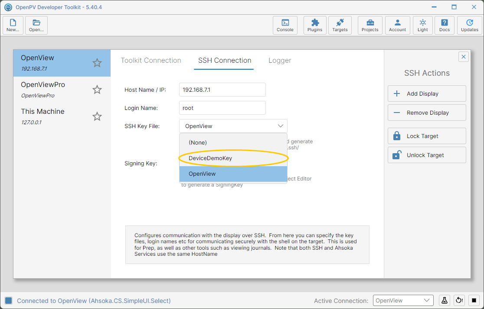Click the SSH Actions heading
Image resolution: width=484 pixels, height=309 pixels.
427,73
